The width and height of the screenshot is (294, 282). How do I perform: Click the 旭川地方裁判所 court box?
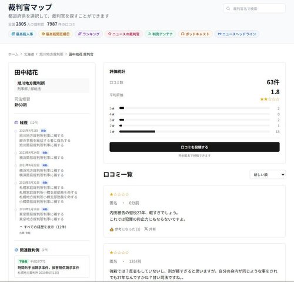tap(52, 85)
